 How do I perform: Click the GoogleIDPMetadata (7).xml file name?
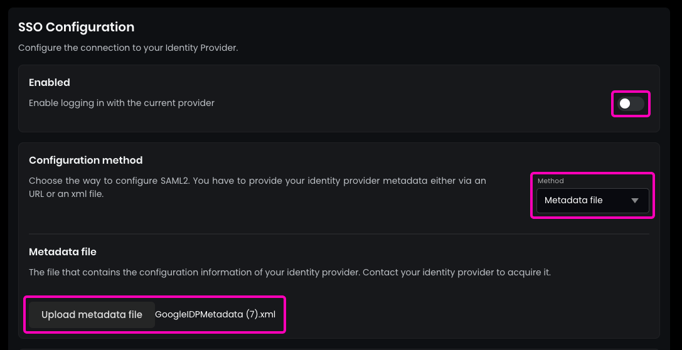(x=215, y=315)
